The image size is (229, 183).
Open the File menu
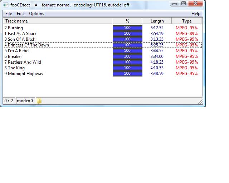click(x=9, y=14)
